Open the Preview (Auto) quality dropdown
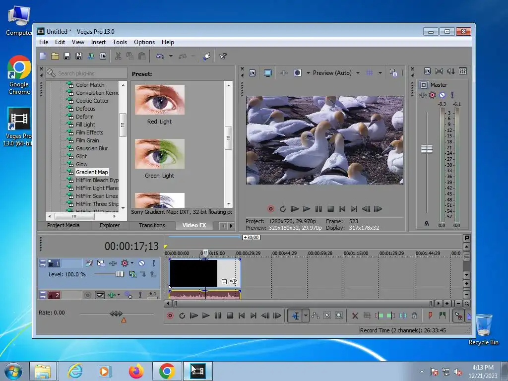The width and height of the screenshot is (508, 381). pos(358,73)
